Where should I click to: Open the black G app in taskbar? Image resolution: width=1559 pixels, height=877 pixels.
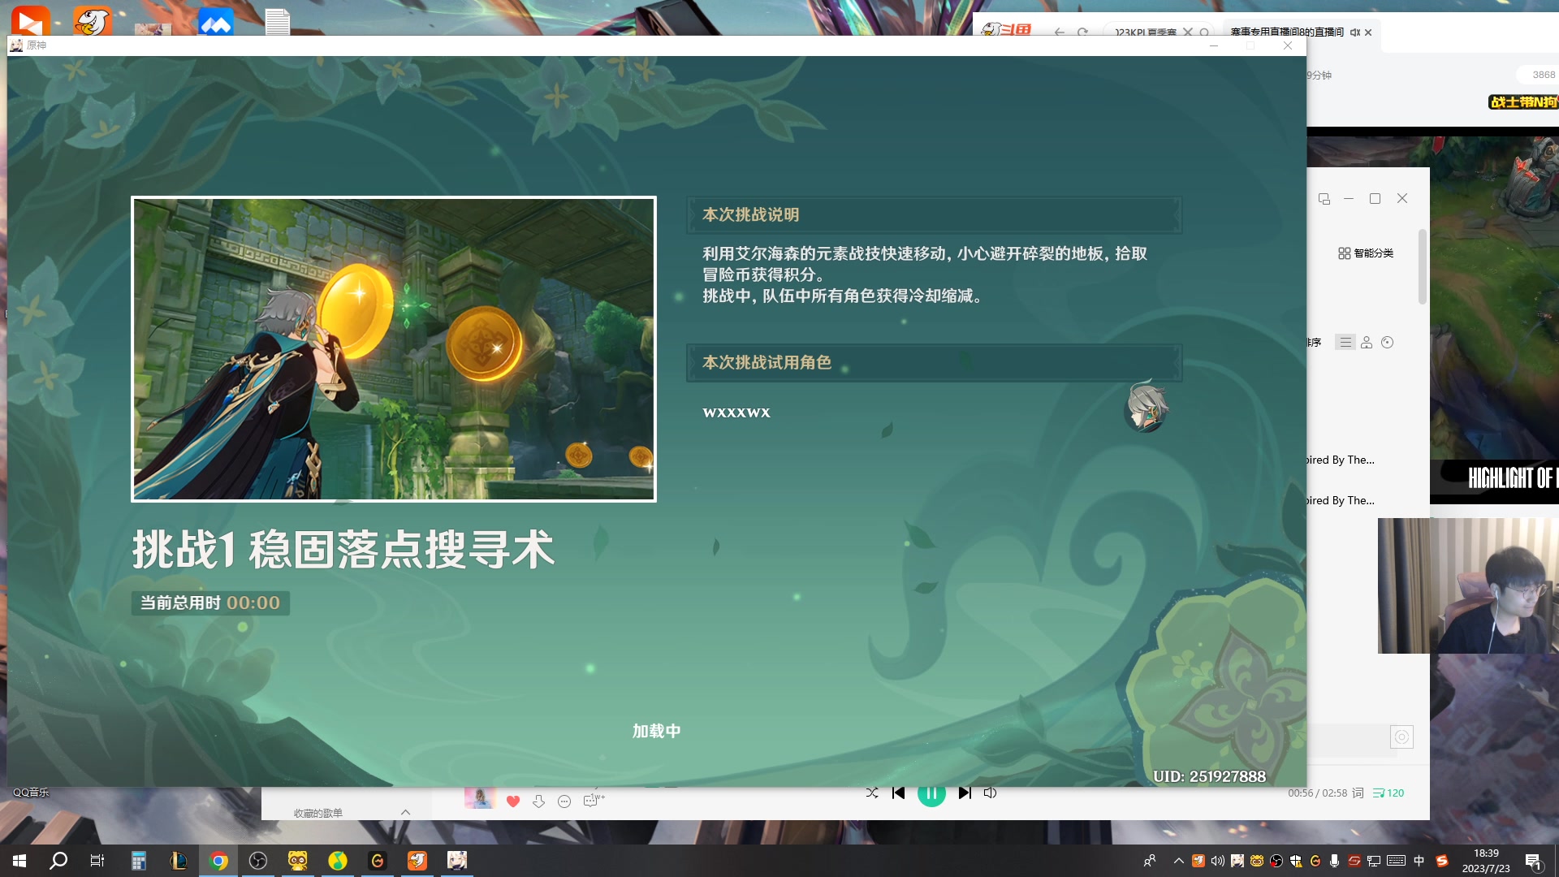pyautogui.click(x=378, y=861)
